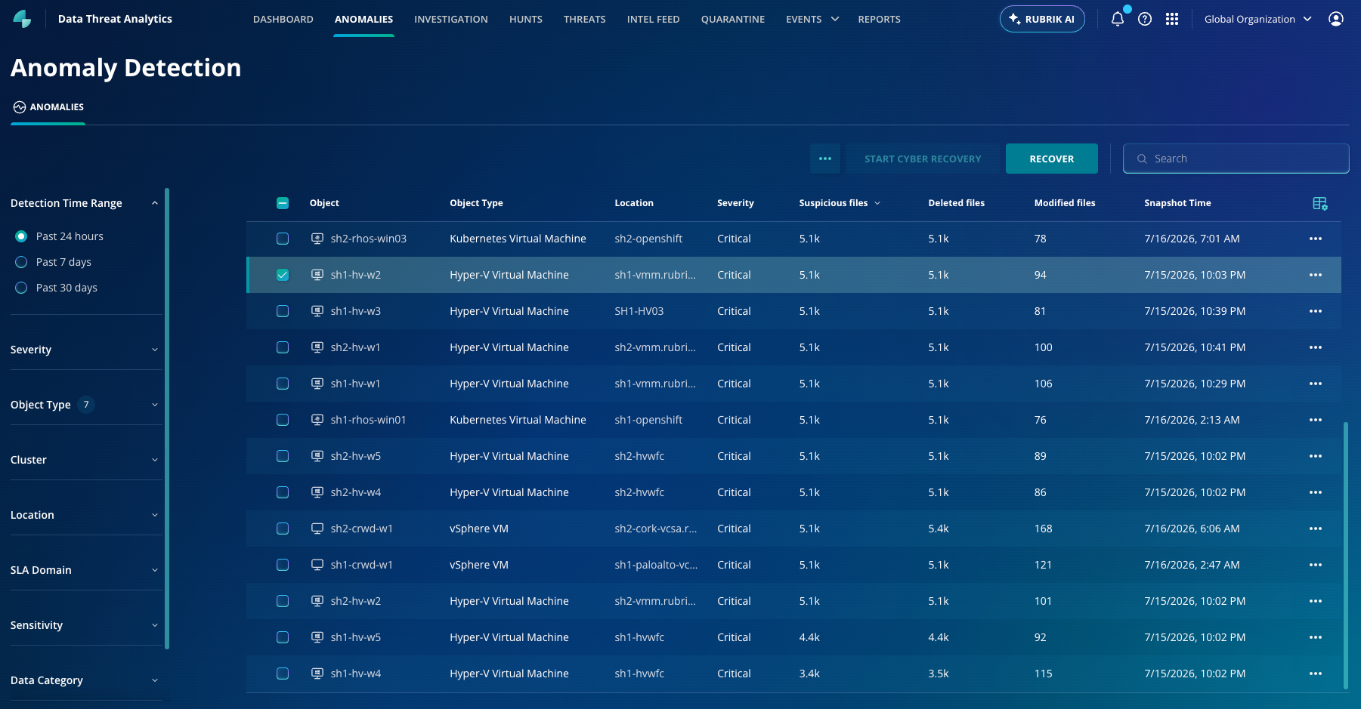Go to the Hunts tab

coord(526,19)
